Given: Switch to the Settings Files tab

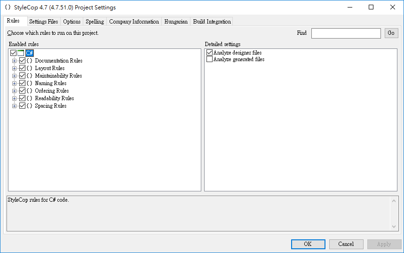Looking at the screenshot, I should tap(44, 22).
